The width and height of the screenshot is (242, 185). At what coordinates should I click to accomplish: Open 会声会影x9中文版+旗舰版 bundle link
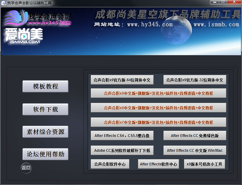tap(158, 93)
